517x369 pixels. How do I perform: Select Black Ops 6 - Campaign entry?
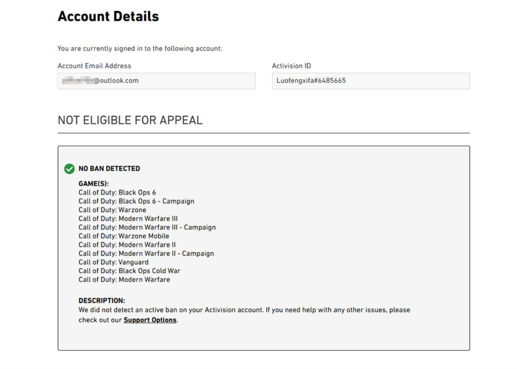(x=136, y=201)
